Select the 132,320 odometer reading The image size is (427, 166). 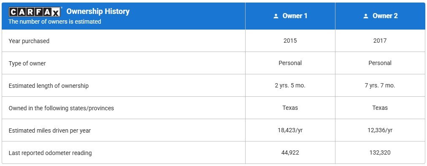(x=380, y=152)
